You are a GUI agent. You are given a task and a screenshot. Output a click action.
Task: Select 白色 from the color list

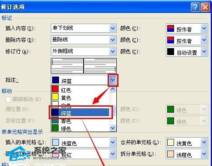click(80, 105)
